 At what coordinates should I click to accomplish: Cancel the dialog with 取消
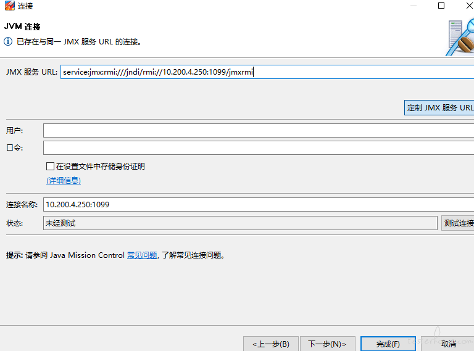(448, 344)
